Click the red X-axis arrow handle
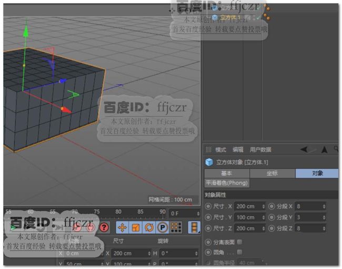The height and width of the screenshot is (269, 342). [x=66, y=110]
